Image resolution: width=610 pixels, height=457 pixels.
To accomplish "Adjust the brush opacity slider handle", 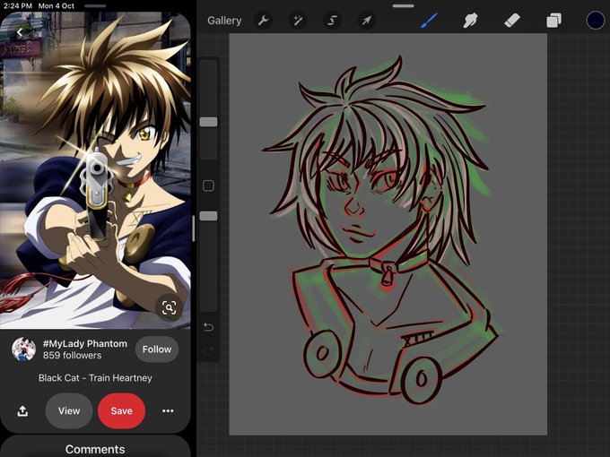I will point(208,216).
